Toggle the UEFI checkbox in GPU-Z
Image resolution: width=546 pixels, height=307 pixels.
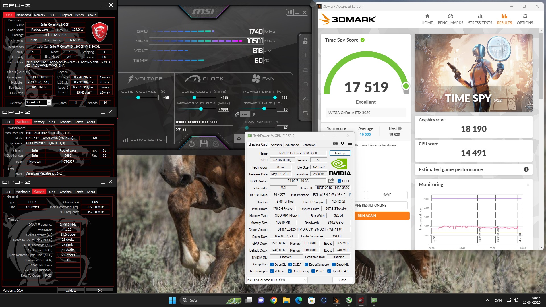coord(339,181)
